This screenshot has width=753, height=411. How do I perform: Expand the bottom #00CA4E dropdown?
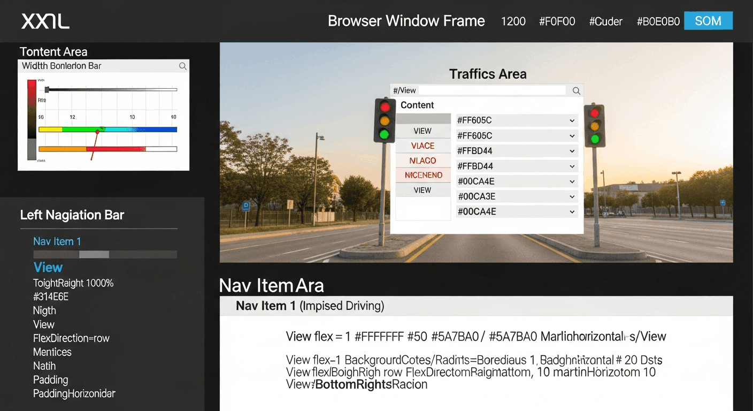coord(517,211)
